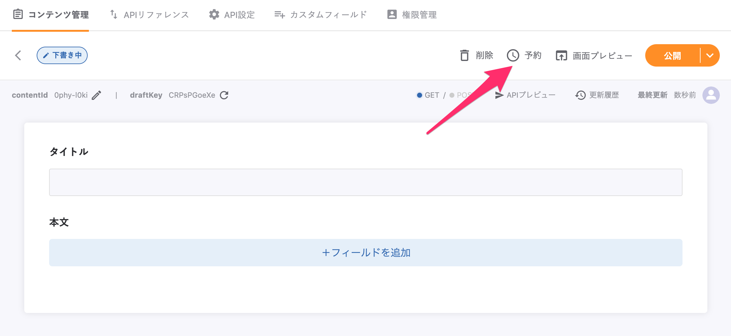Open the カスタムフィールド tab
Viewport: 731px width, 336px height.
(x=321, y=15)
